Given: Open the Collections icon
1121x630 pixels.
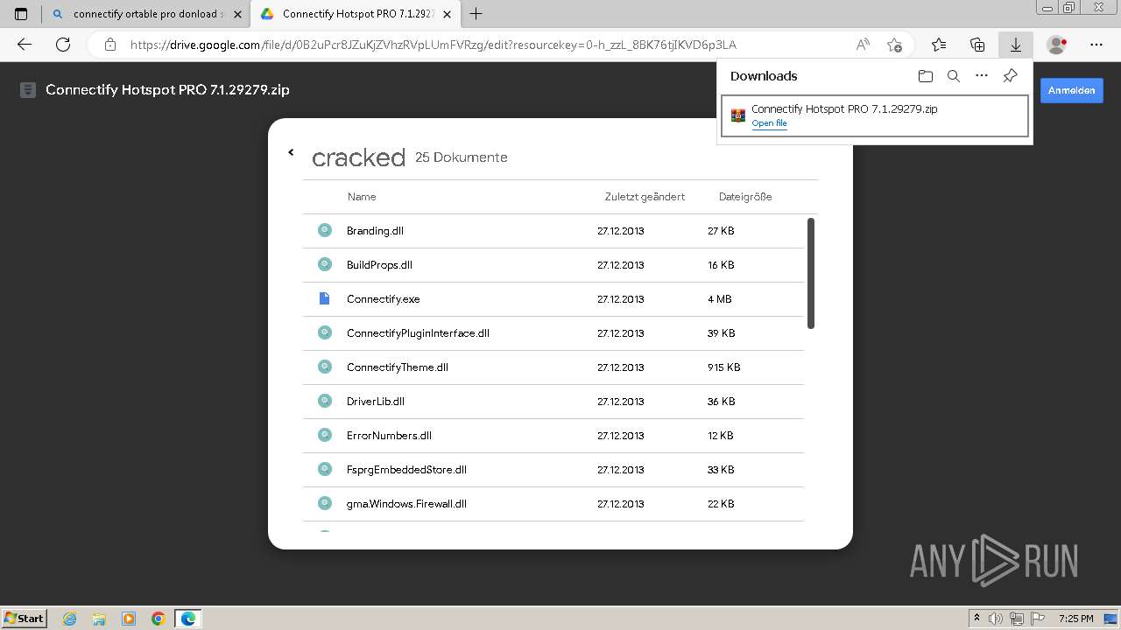Looking at the screenshot, I should (x=977, y=45).
